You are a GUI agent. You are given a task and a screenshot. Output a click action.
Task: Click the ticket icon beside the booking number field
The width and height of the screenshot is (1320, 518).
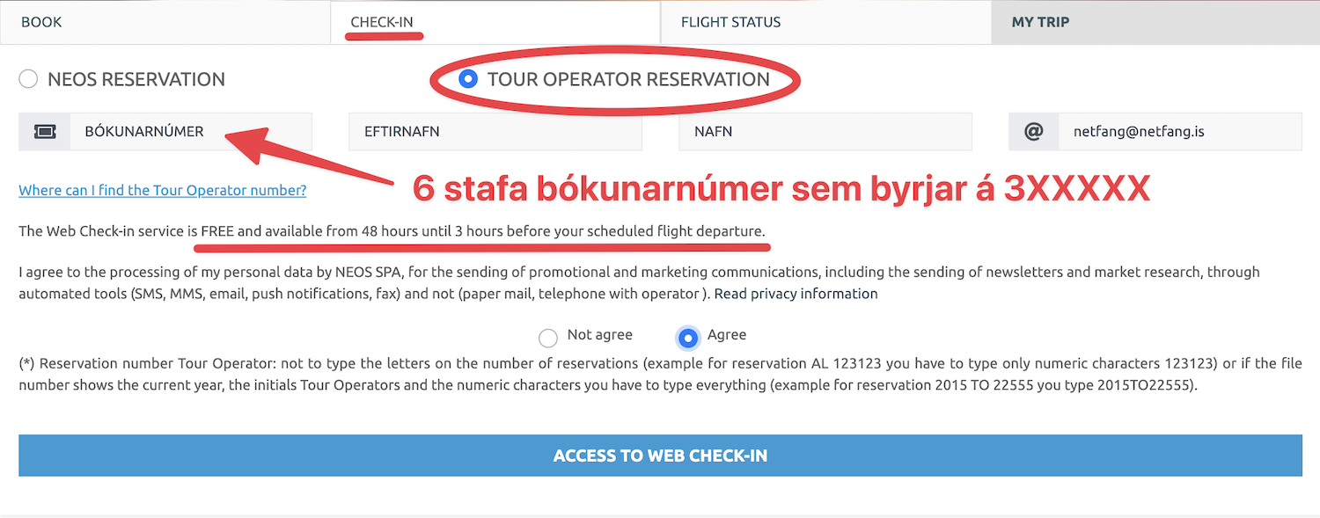[x=44, y=132]
